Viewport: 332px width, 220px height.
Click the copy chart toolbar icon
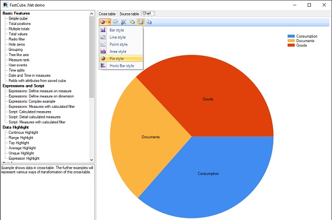(x=149, y=22)
